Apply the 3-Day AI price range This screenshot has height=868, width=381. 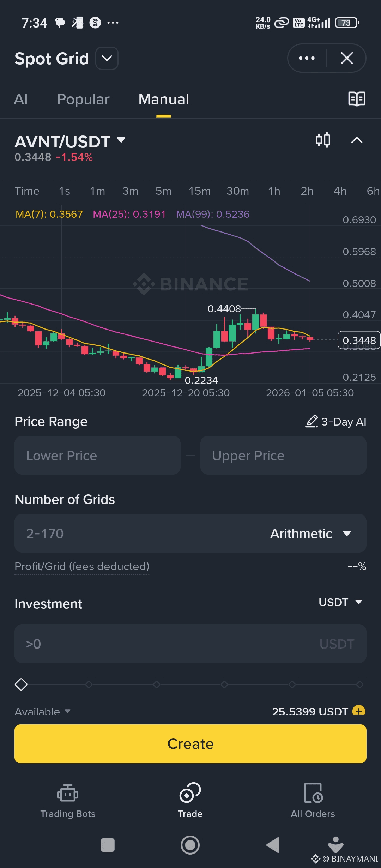[336, 422]
